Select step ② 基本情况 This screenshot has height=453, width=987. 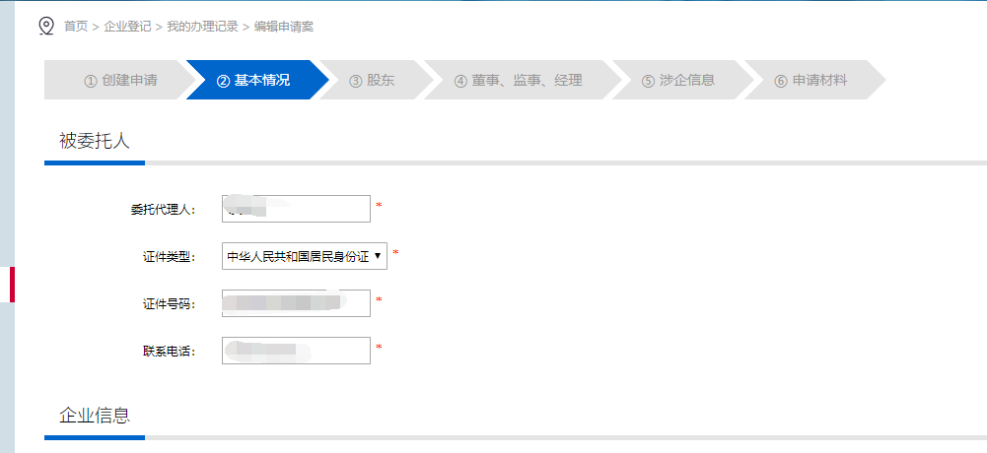point(257,80)
